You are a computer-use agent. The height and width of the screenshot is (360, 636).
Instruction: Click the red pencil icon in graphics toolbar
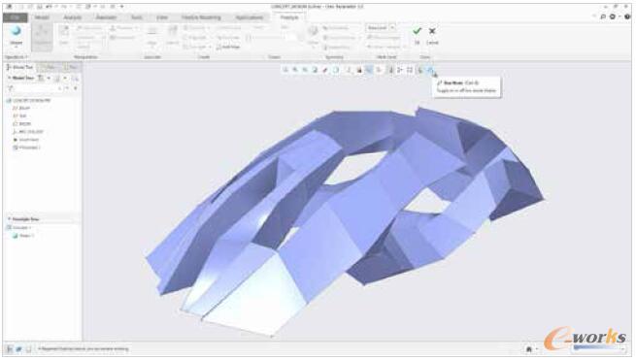click(x=325, y=70)
